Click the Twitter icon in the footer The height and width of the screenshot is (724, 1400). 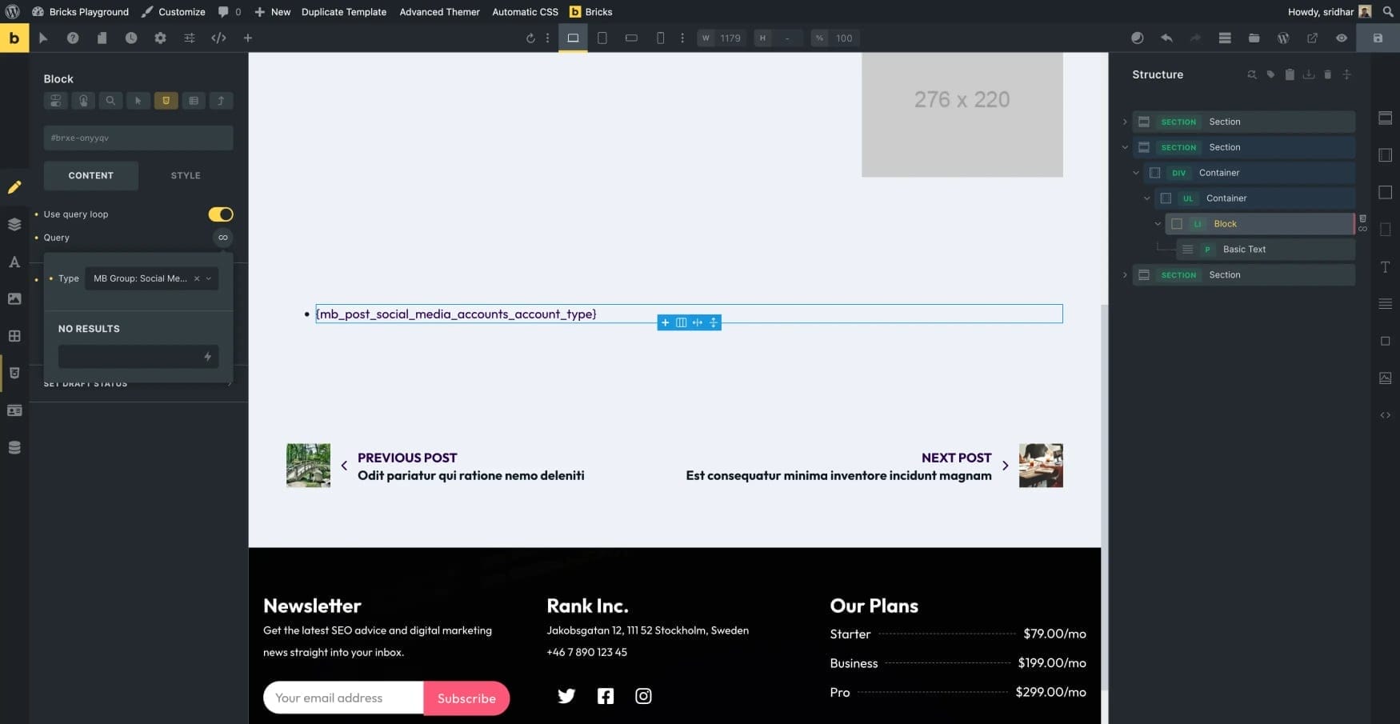(566, 696)
